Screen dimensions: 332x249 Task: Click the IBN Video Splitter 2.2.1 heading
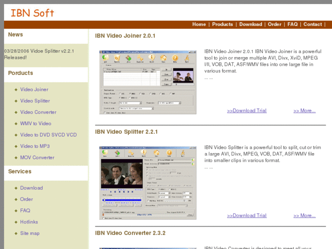126,132
